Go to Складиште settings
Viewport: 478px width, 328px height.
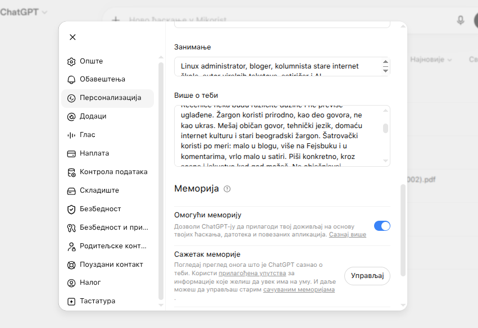pos(108,190)
